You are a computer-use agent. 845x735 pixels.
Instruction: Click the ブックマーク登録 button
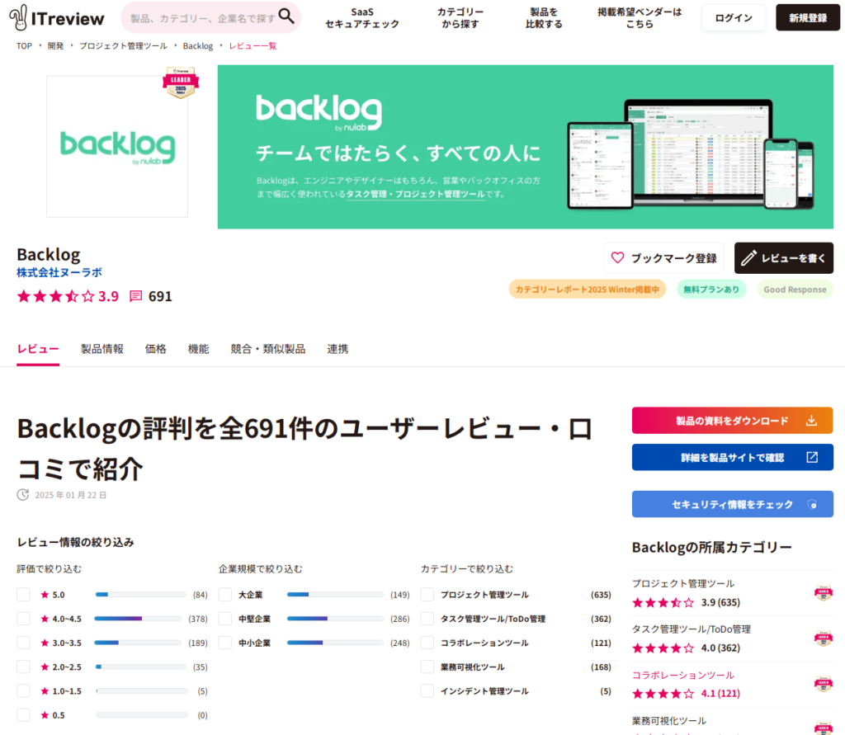pyautogui.click(x=664, y=258)
